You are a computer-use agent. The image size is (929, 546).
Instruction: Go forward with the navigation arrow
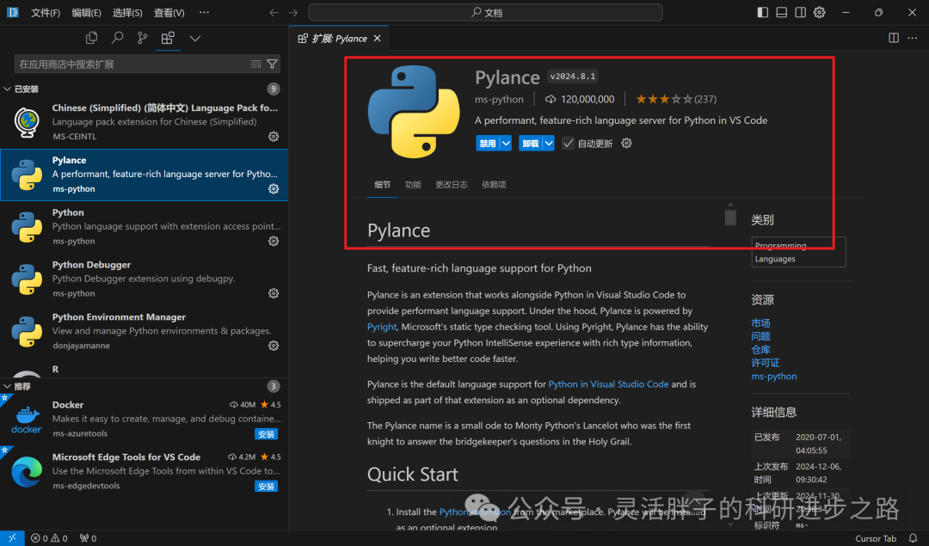coord(293,12)
